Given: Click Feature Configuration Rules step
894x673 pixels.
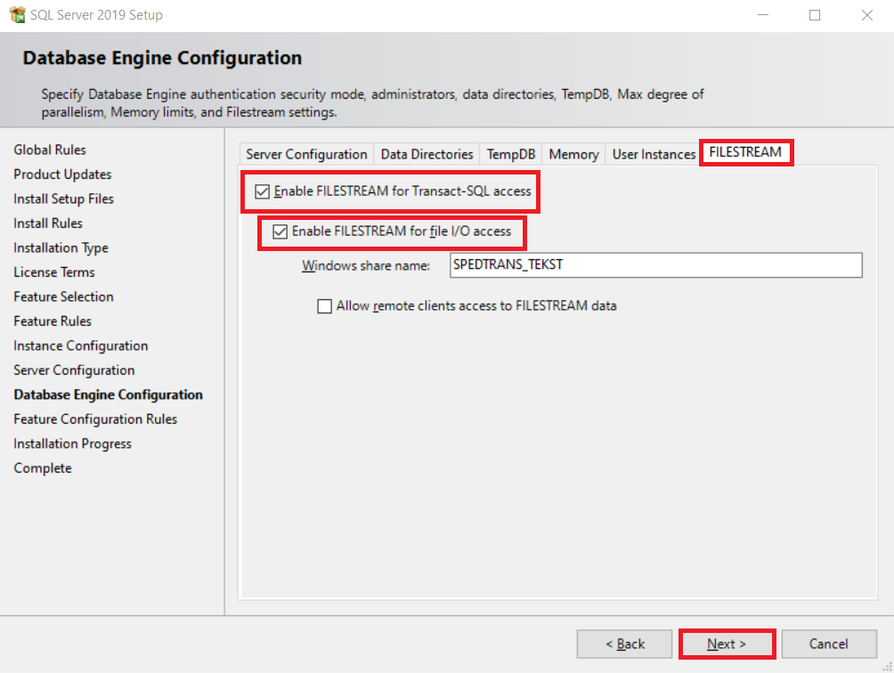Looking at the screenshot, I should point(95,419).
